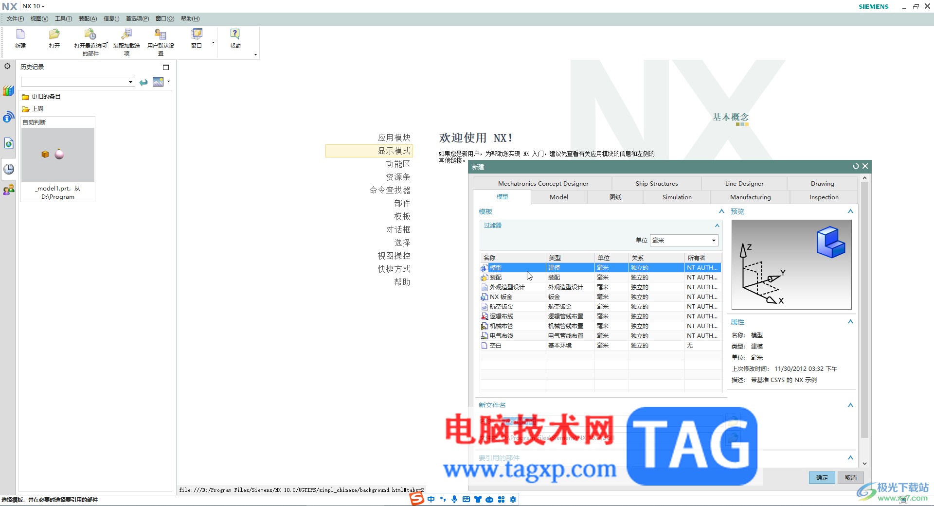The image size is (934, 506).
Task: Collapse the 要引用的部件 section
Action: [850, 457]
